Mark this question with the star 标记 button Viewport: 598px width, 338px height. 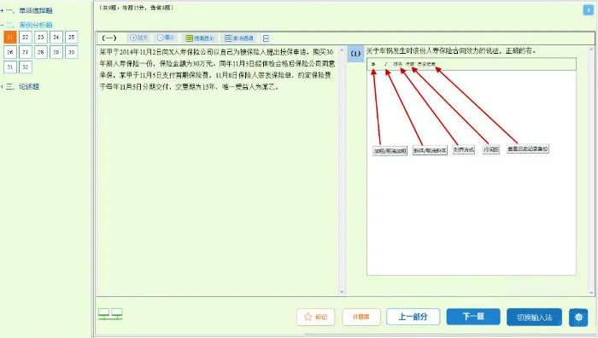pyautogui.click(x=316, y=317)
